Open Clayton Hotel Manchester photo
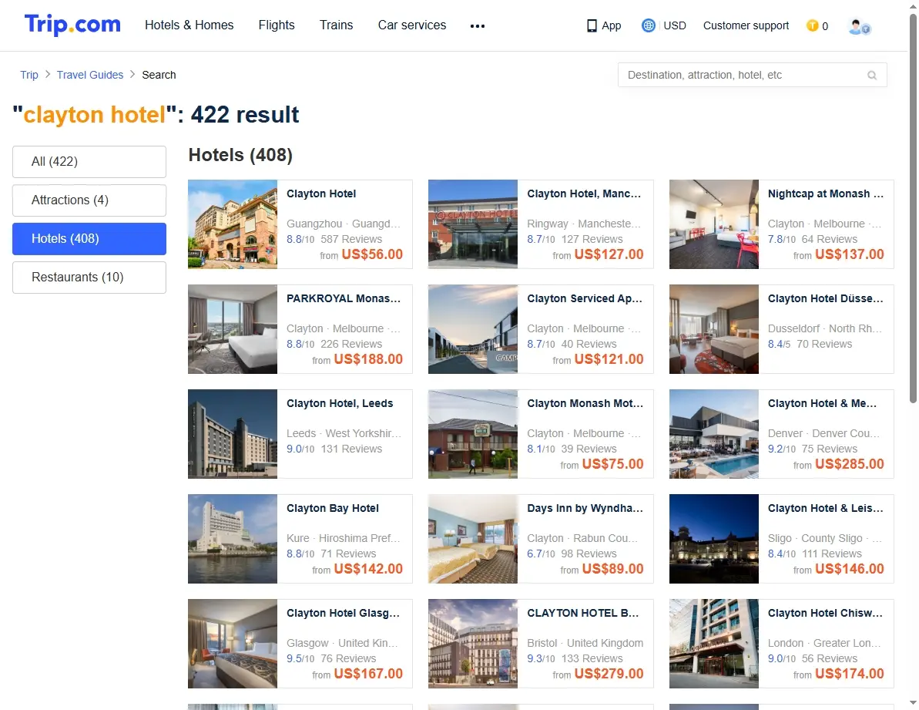Screen dimensions: 919x710 [473, 224]
